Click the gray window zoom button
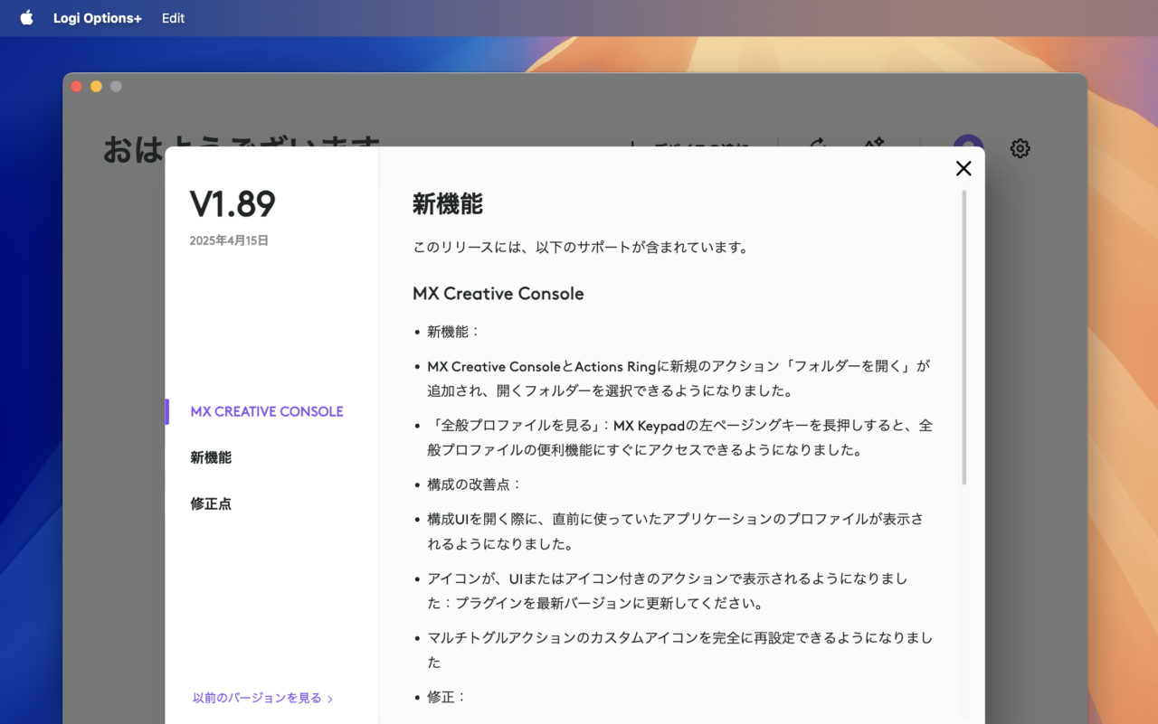Screen dimensions: 1158x724 116,87
